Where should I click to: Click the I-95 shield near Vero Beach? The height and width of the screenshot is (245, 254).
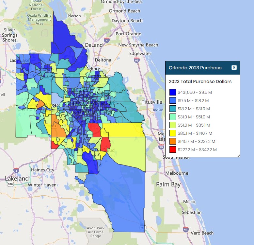pos(186,230)
